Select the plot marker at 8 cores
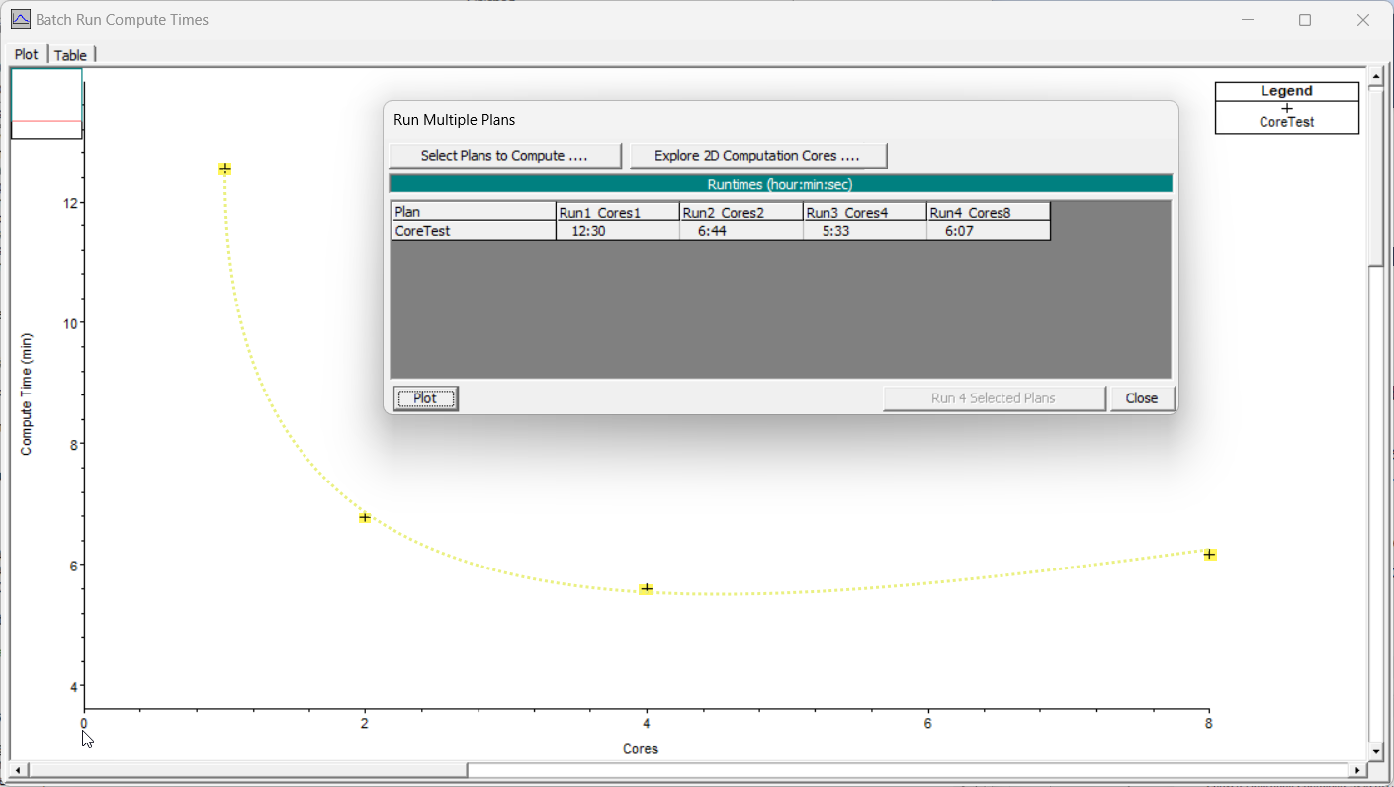This screenshot has height=787, width=1394. (x=1209, y=555)
